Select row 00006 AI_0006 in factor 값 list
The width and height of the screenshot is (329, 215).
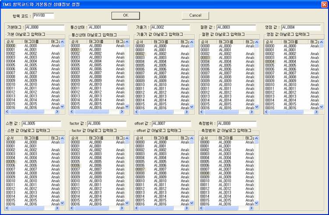click(x=97, y=165)
